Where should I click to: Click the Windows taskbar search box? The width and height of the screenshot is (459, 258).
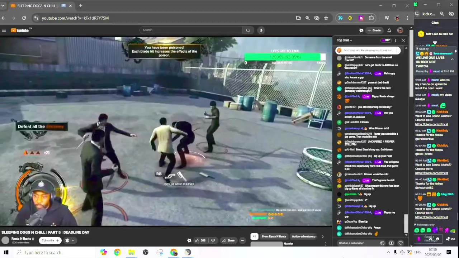pyautogui.click(x=56, y=252)
